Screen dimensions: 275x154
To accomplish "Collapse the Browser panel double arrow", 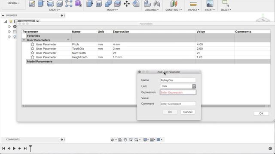I will 3,15.
